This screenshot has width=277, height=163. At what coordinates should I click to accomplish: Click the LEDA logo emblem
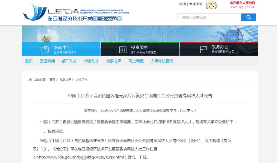(x=35, y=12)
